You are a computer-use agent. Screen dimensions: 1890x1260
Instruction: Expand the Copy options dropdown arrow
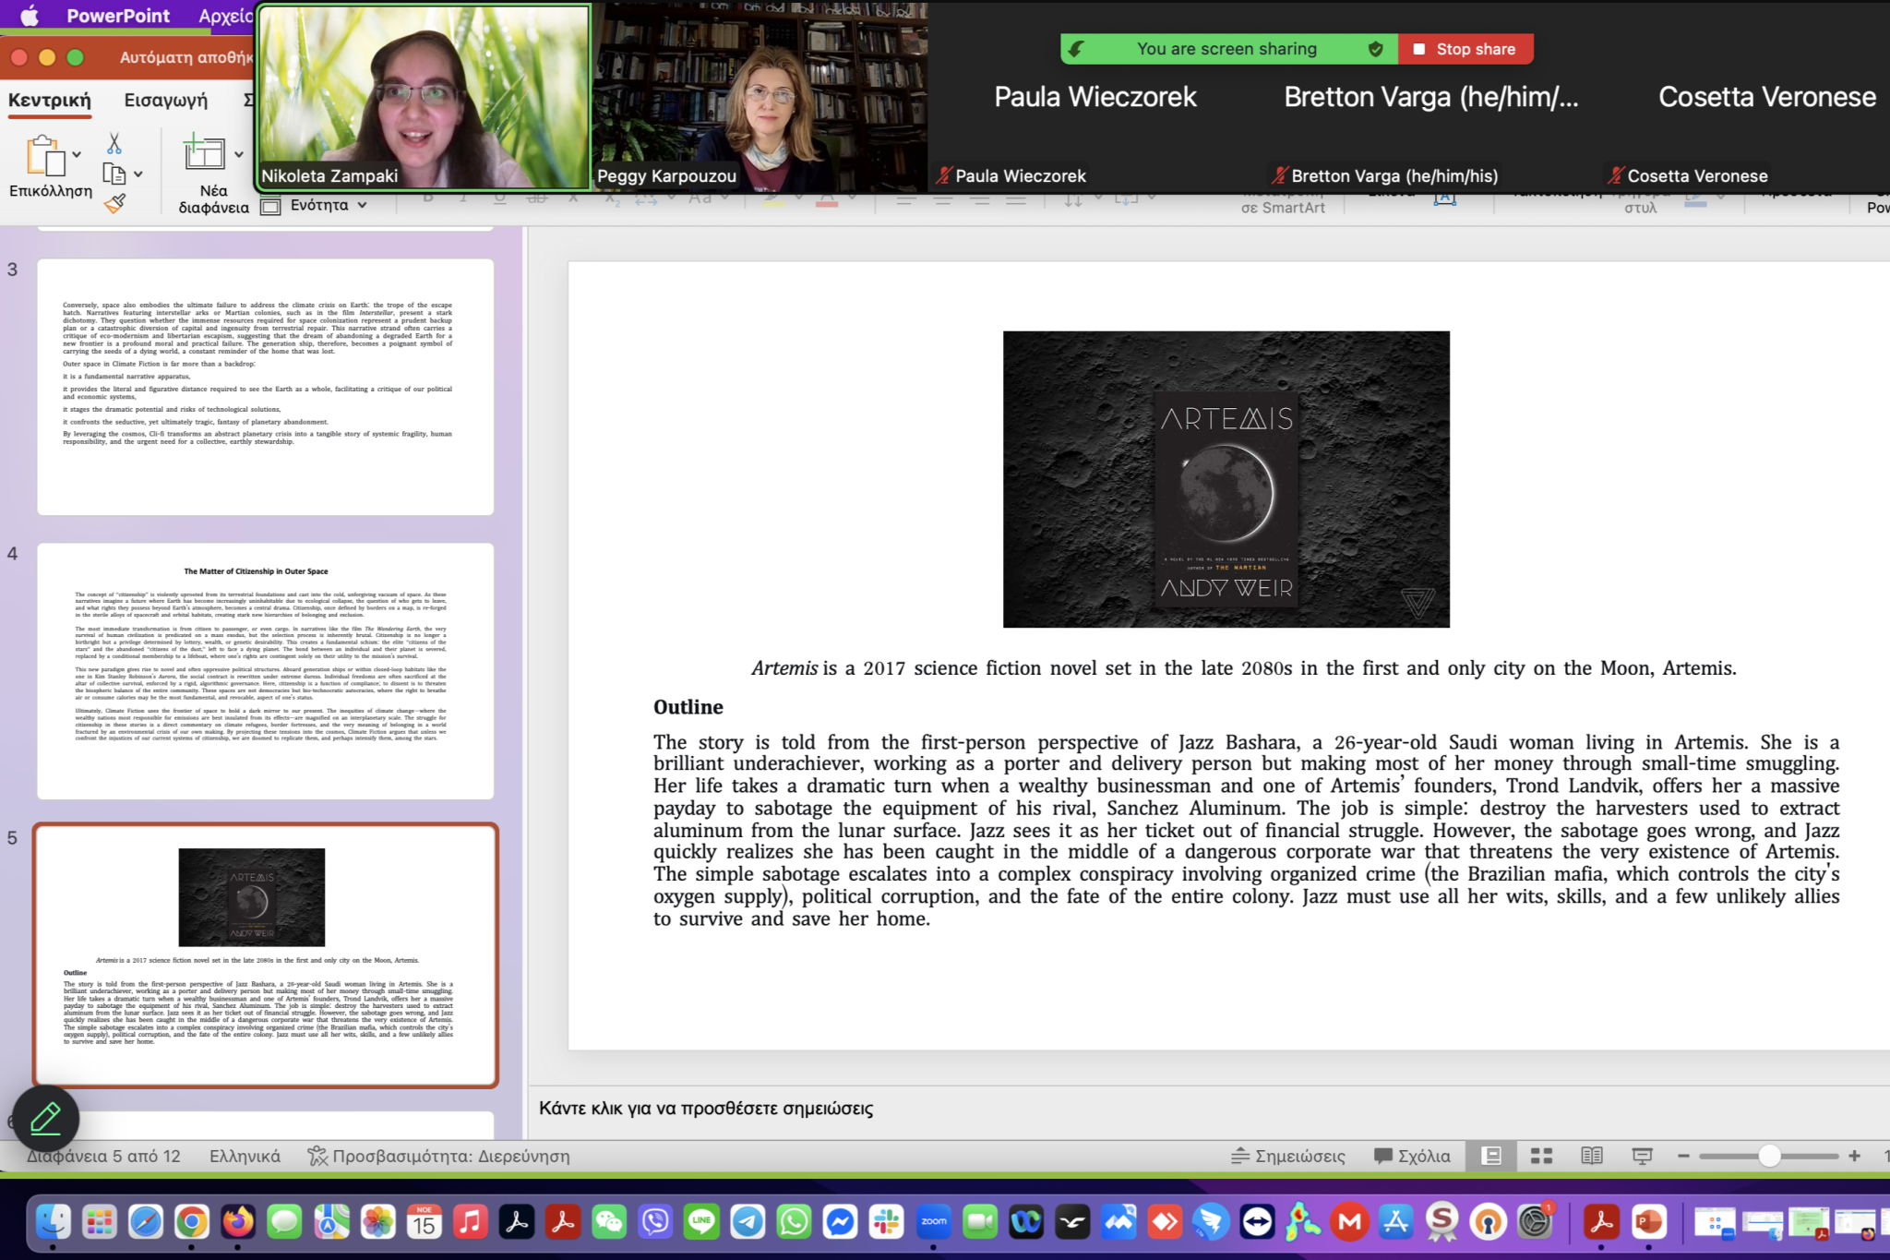click(138, 174)
